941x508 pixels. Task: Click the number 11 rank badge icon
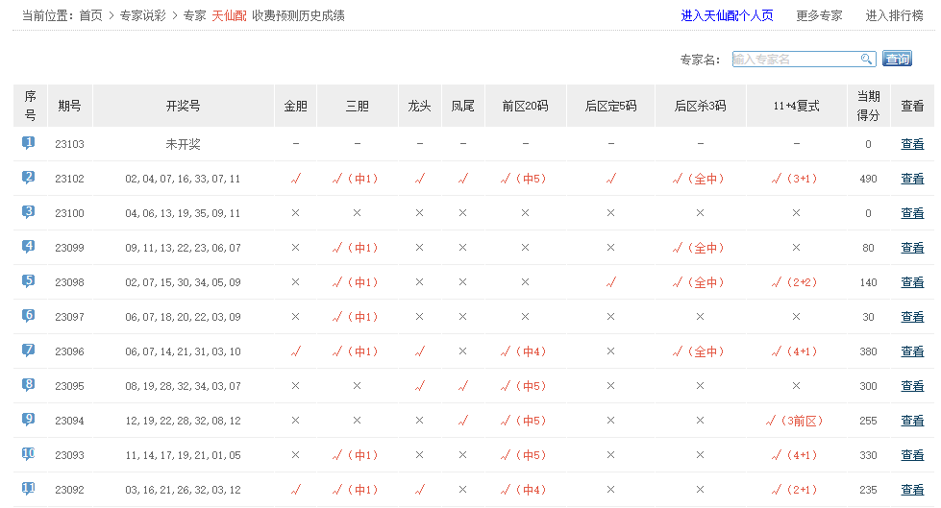pyautogui.click(x=29, y=489)
